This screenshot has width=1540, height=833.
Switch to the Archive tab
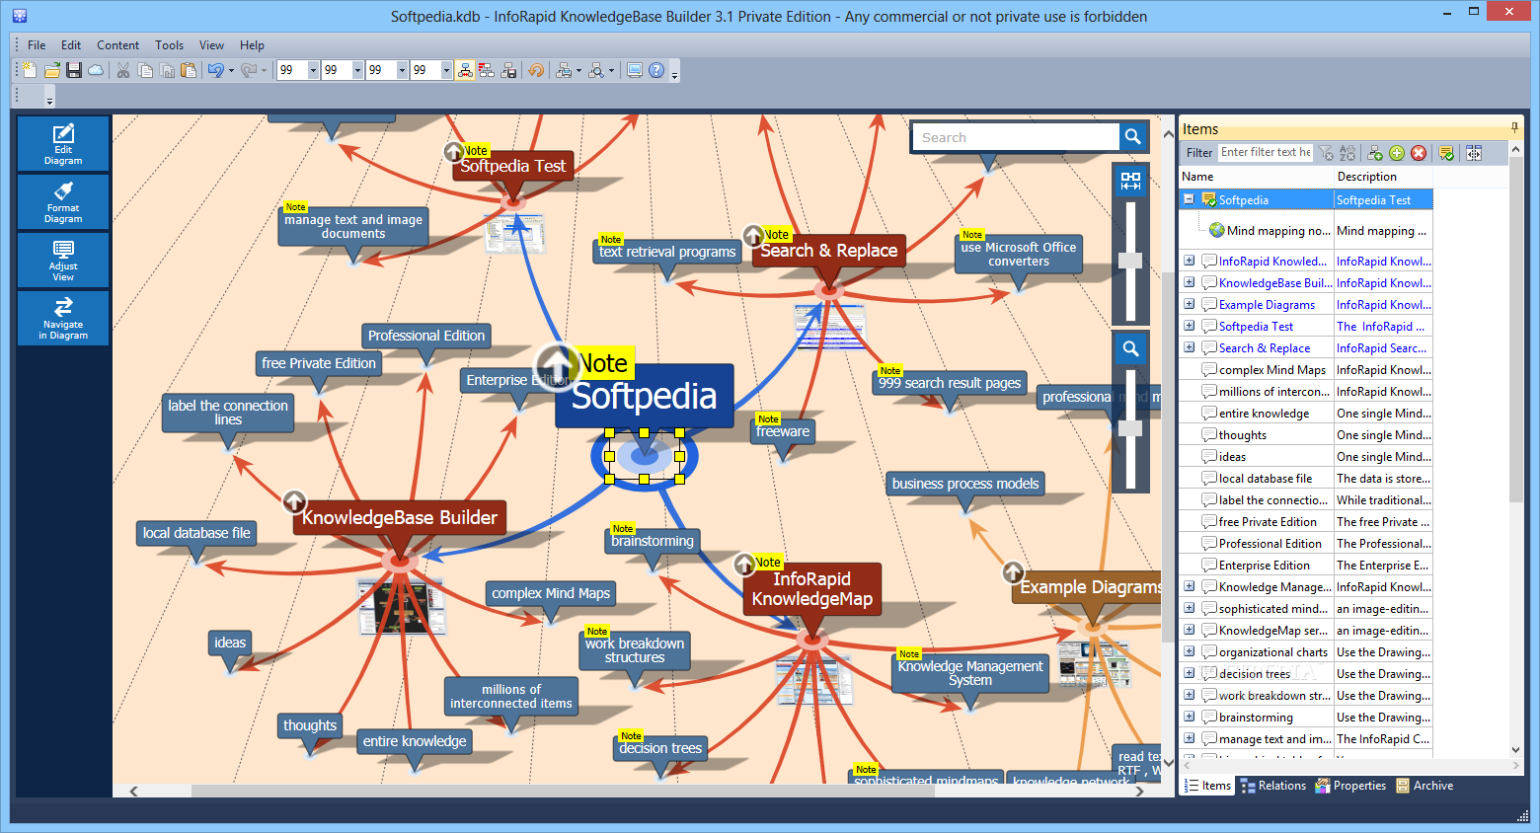pyautogui.click(x=1424, y=786)
